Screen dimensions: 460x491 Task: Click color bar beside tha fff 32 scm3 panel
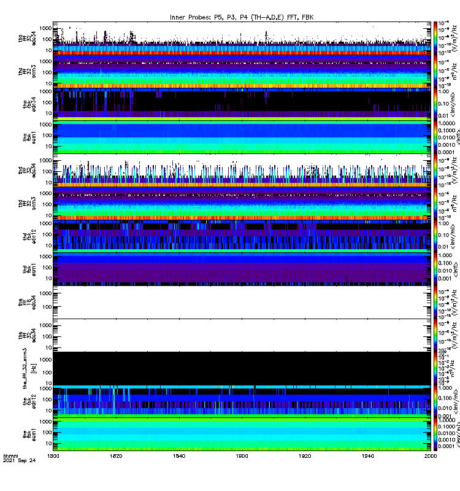click(x=435, y=71)
